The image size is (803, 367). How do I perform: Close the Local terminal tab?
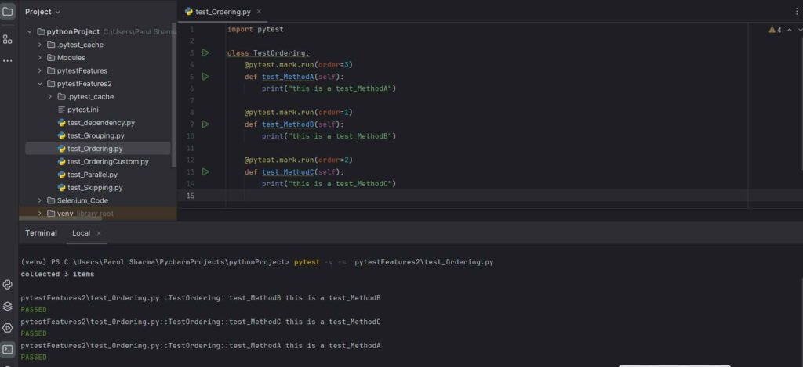tap(99, 233)
